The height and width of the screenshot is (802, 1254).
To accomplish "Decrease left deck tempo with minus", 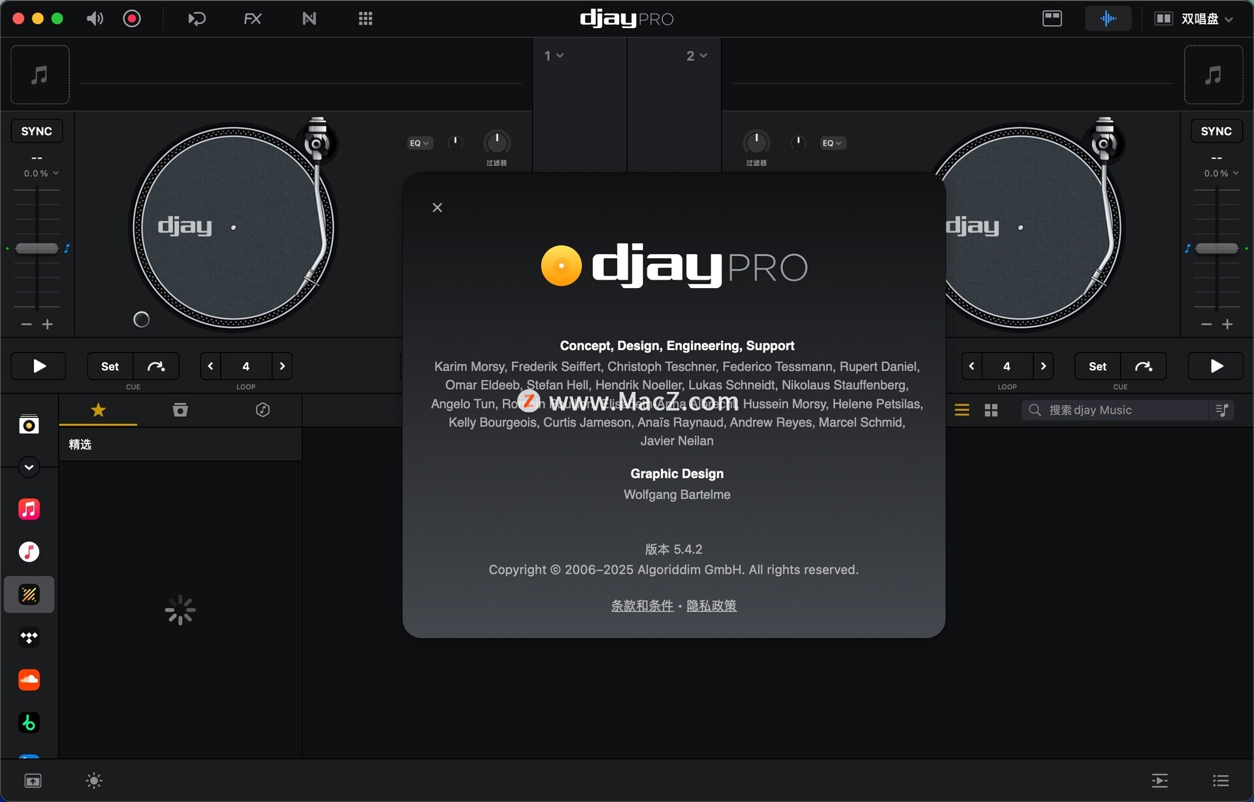I will tap(26, 324).
